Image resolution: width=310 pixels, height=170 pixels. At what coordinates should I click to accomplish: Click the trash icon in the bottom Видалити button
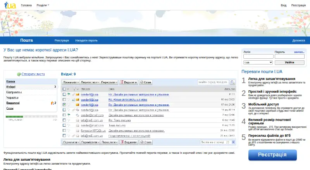coord(122,142)
